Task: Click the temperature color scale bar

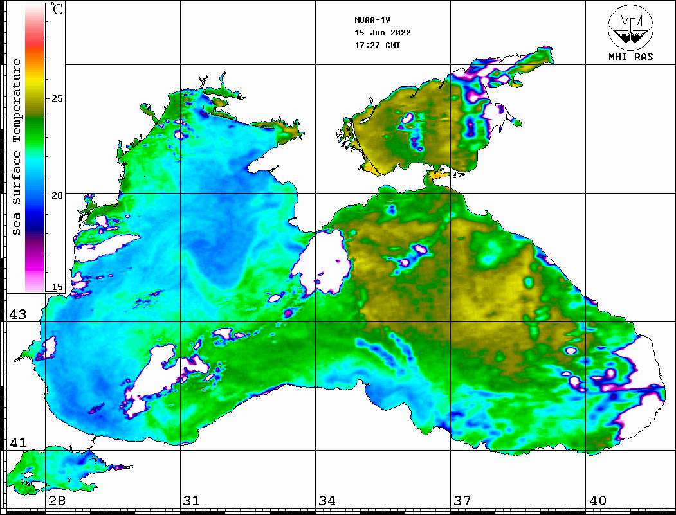Action: click(x=35, y=148)
